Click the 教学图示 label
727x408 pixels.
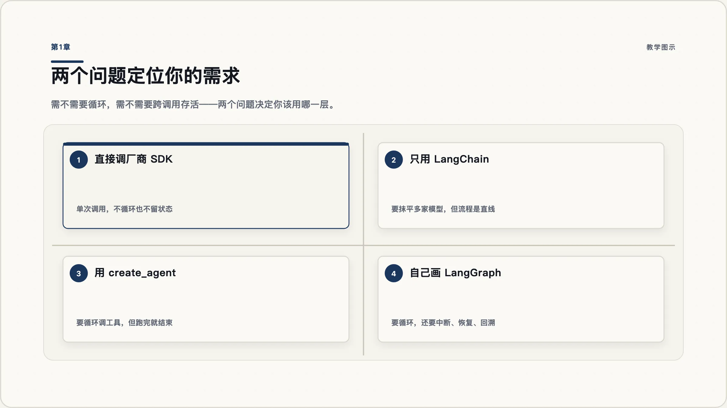point(661,47)
